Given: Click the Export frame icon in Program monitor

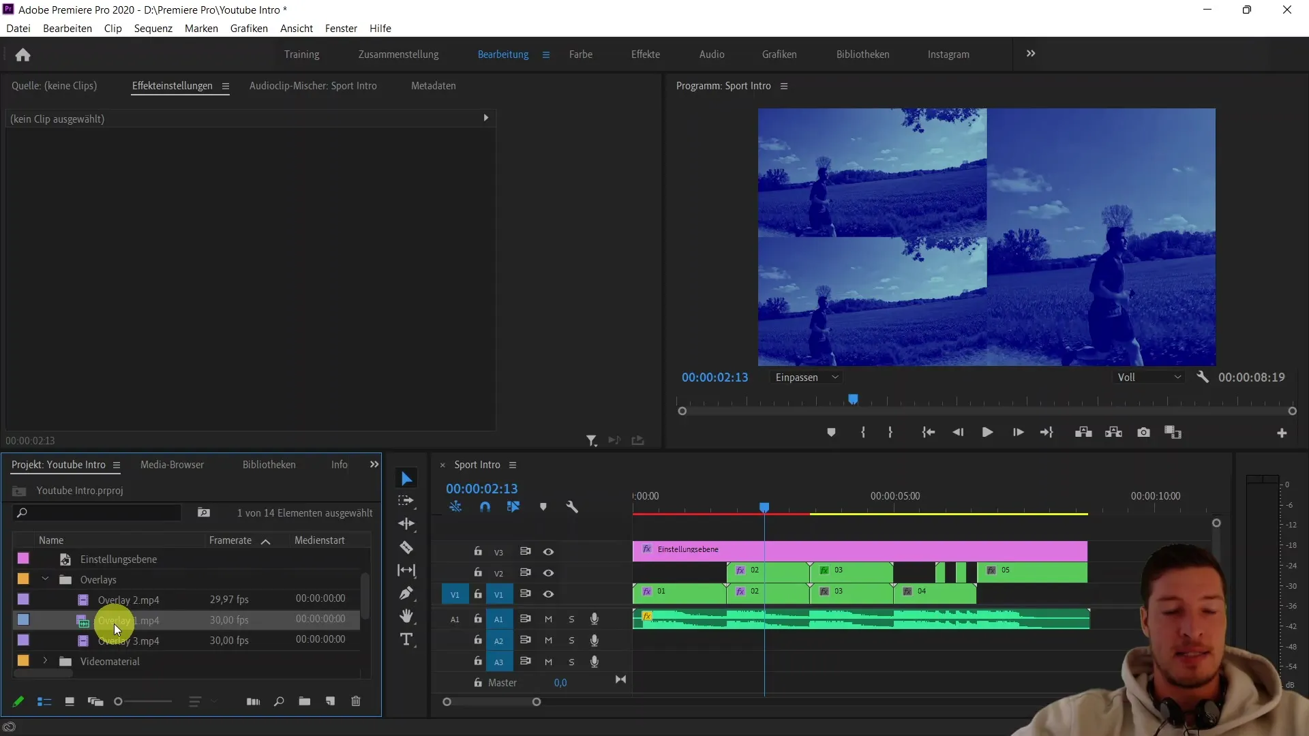Looking at the screenshot, I should pos(1143,432).
